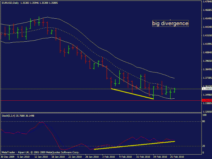Click the Stochastic level 80 label
212x159 pixels.
(204, 121)
